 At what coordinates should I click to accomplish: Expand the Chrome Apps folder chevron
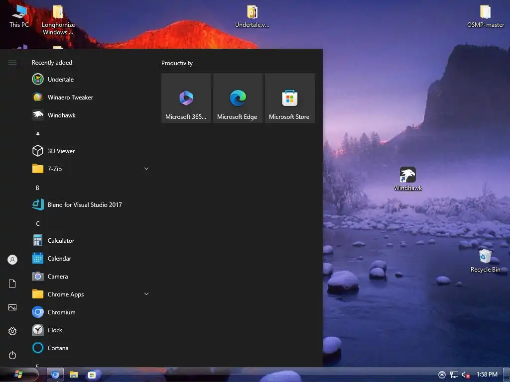click(x=146, y=294)
